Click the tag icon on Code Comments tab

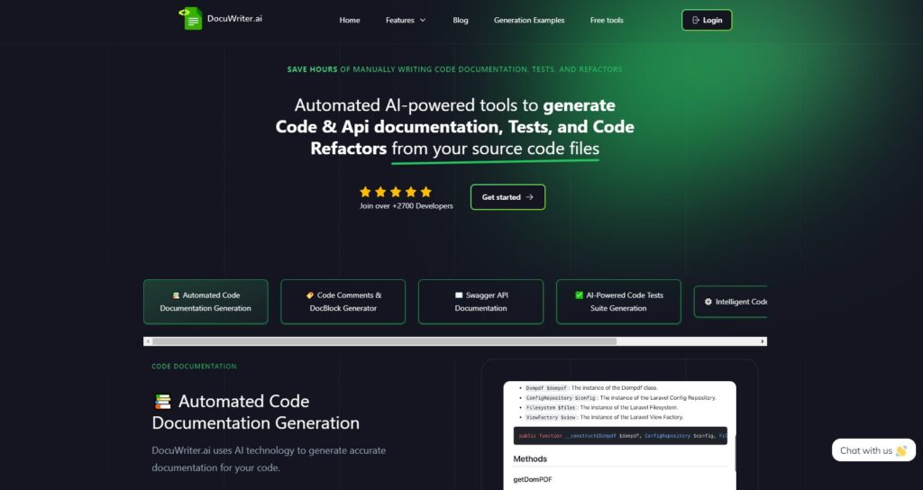pos(310,295)
